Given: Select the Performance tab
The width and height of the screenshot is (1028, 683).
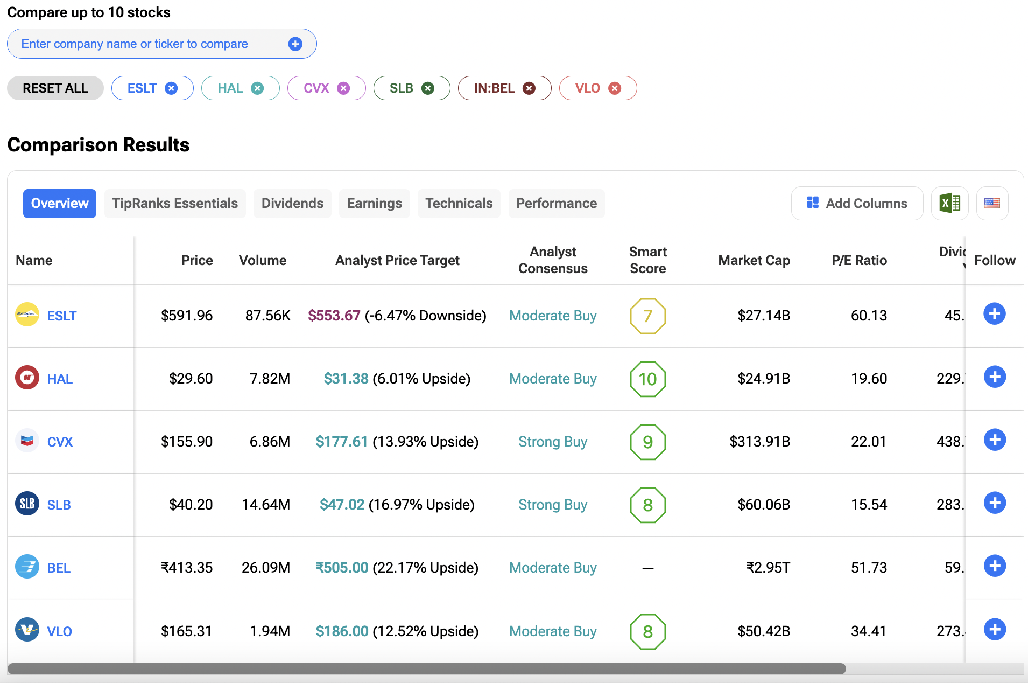Looking at the screenshot, I should [x=556, y=204].
